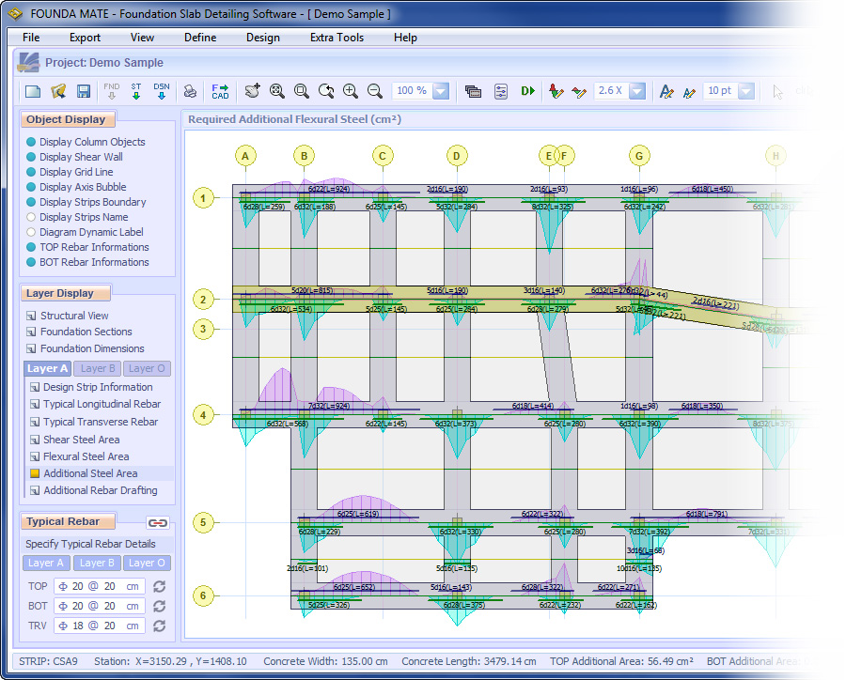Click the TRV rebar input field
This screenshot has width=846, height=680.
click(100, 626)
